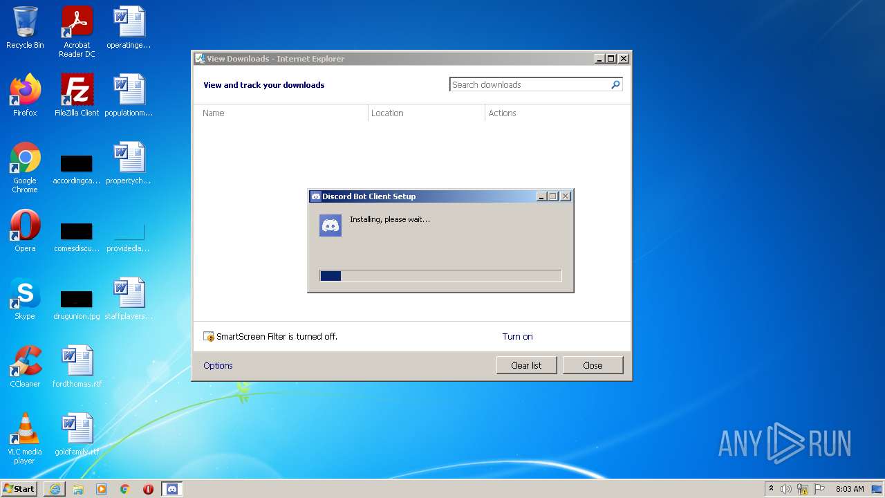Open Opera from the taskbar
Viewport: 885px width, 498px height.
[x=148, y=489]
